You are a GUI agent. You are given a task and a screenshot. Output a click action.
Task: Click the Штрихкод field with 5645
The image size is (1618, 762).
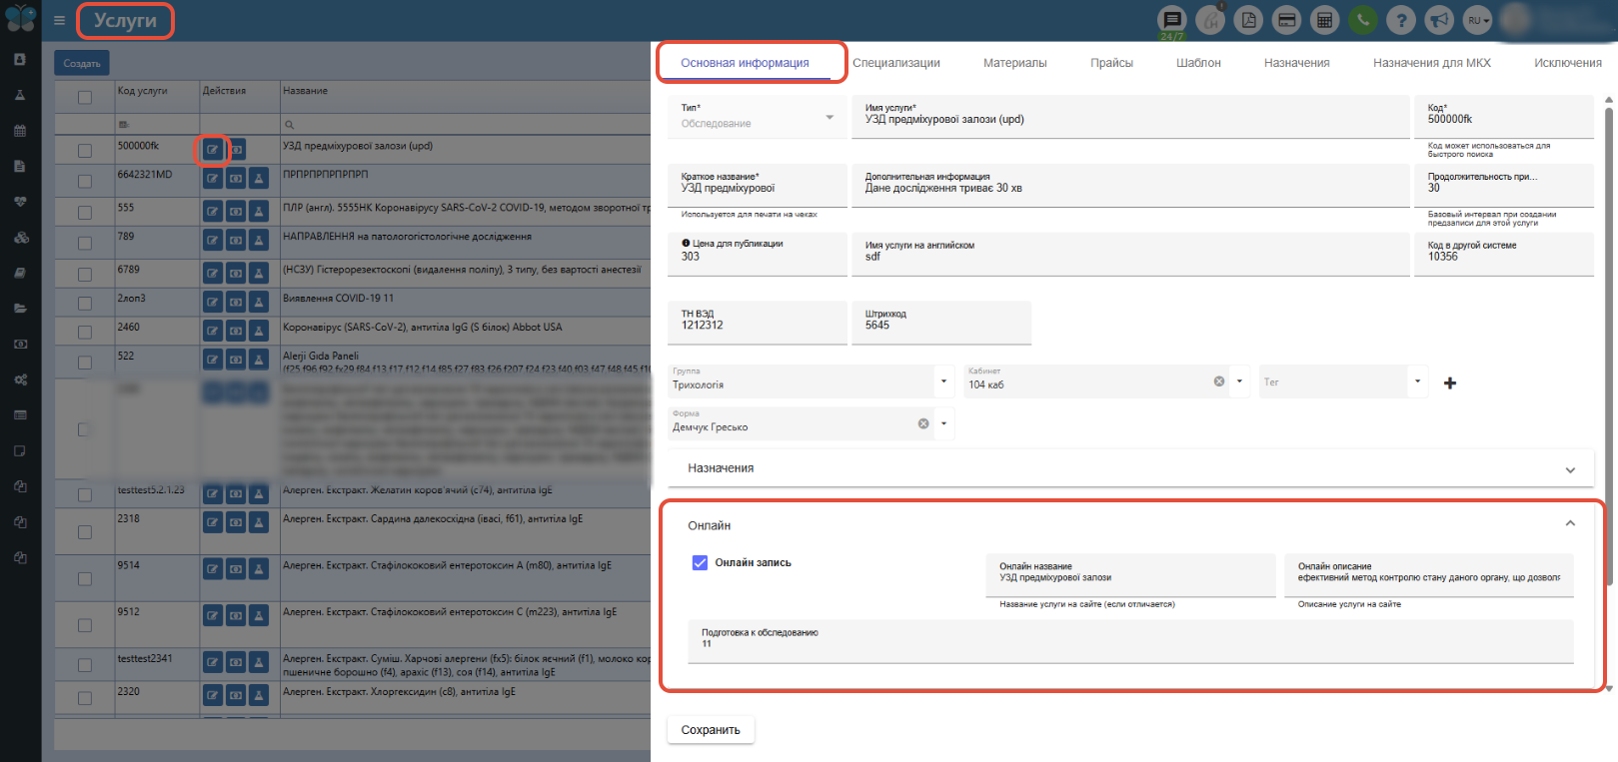coord(941,324)
